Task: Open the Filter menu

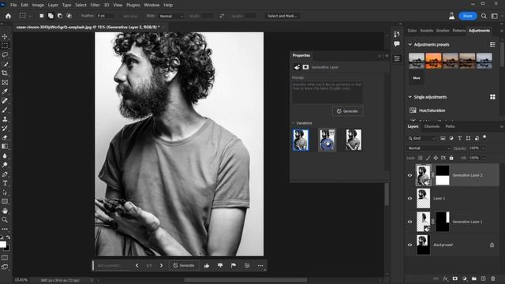Action: [95, 5]
